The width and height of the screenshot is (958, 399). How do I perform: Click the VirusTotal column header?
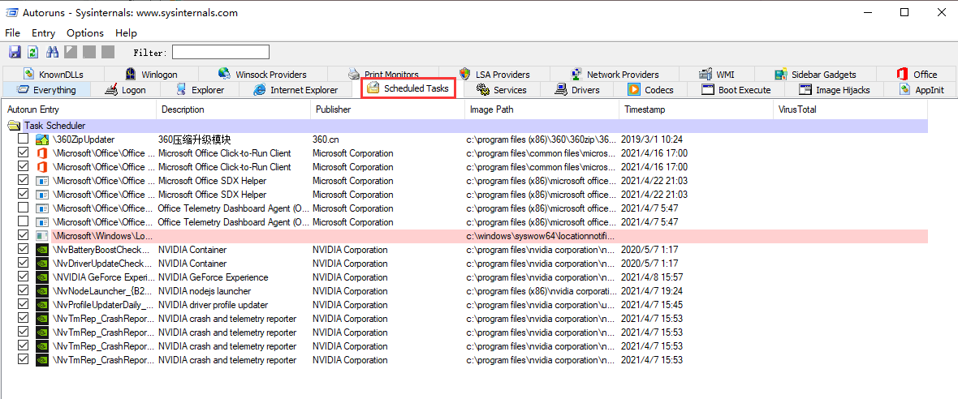(x=851, y=109)
